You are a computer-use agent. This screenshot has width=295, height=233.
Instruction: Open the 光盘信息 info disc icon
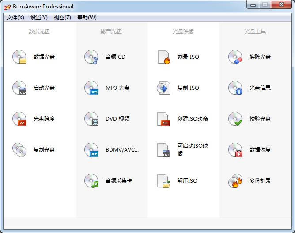(x=235, y=88)
